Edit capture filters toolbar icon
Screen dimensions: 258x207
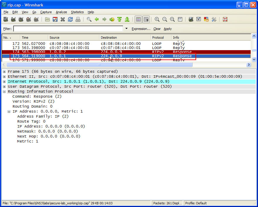coord(191,19)
